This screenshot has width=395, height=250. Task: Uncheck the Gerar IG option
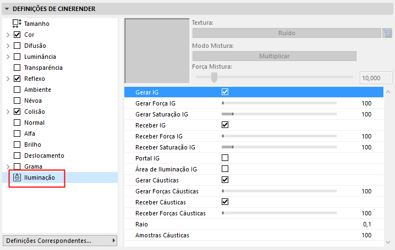point(224,92)
